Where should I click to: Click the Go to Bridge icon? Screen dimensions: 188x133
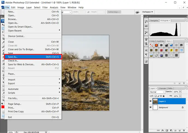(138, 12)
